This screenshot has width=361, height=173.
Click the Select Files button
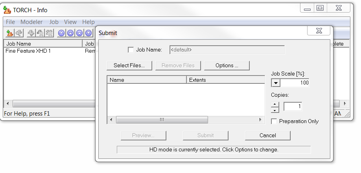pos(129,66)
